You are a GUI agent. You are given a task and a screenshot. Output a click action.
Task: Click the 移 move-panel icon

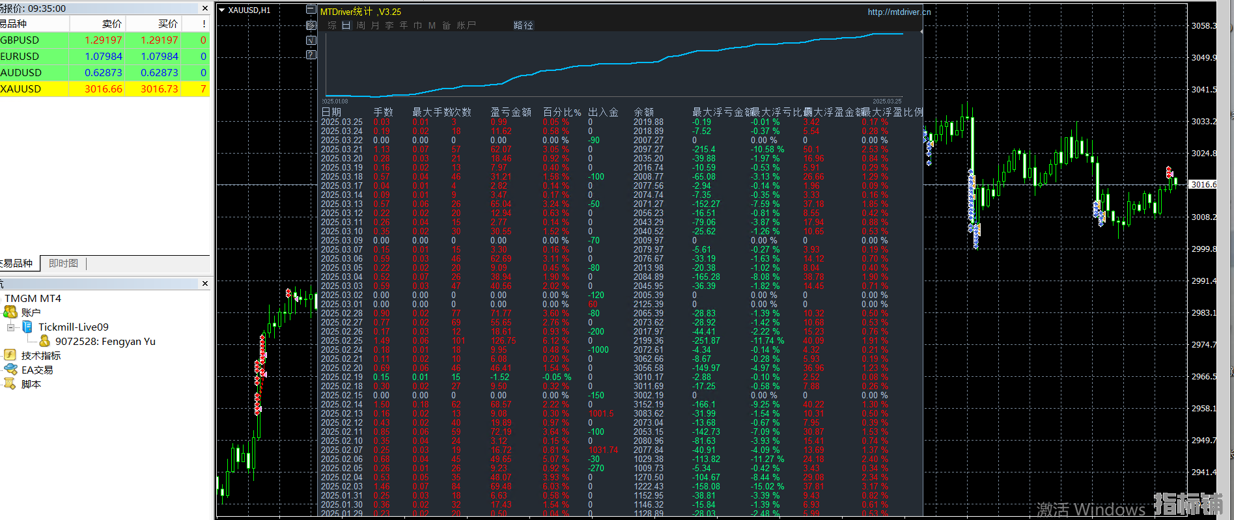(311, 25)
